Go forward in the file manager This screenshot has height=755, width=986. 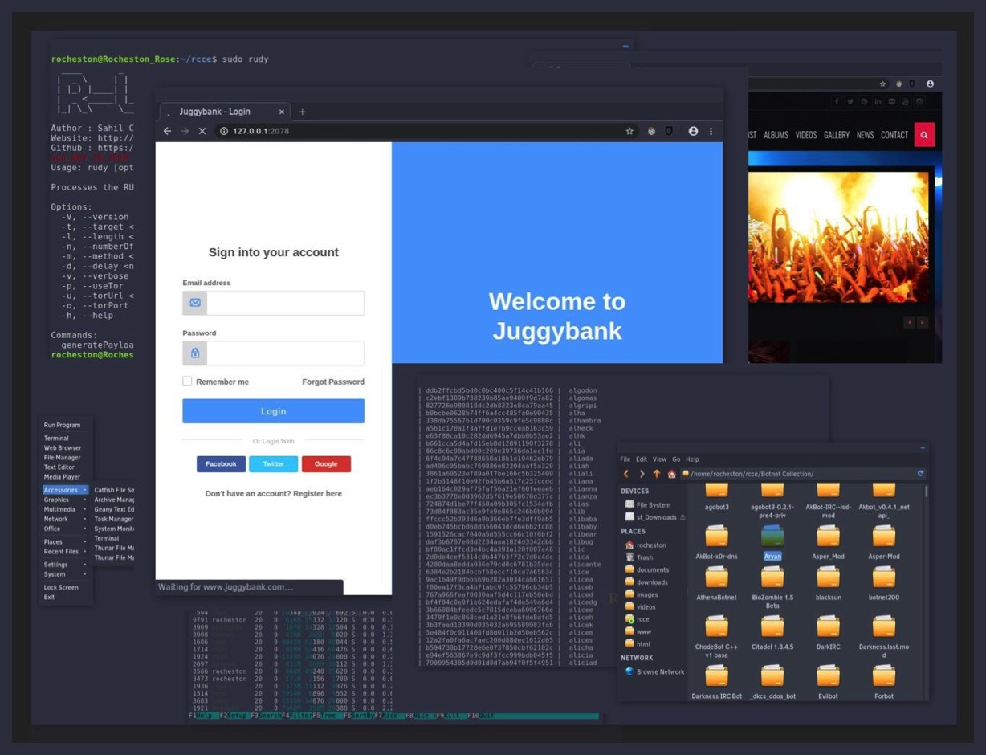[642, 474]
